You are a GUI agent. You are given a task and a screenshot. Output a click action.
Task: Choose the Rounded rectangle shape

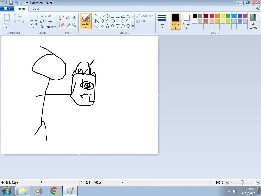click(118, 16)
